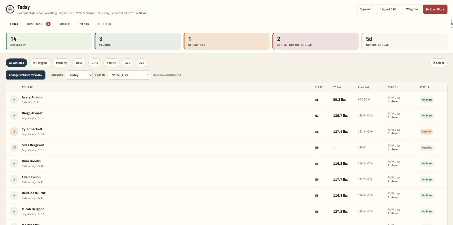Click the Sign out button
The width and height of the screenshot is (453, 225).
point(365,9)
